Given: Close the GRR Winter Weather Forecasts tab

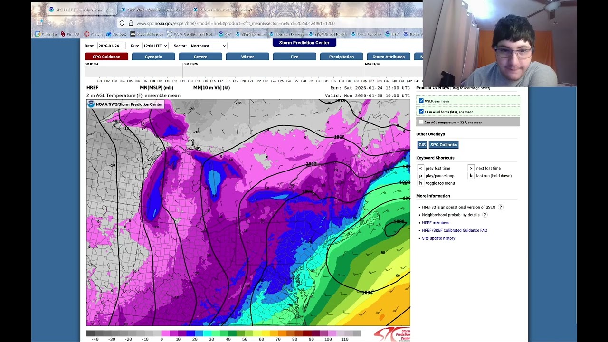Looking at the screenshot, I should 184,9.
